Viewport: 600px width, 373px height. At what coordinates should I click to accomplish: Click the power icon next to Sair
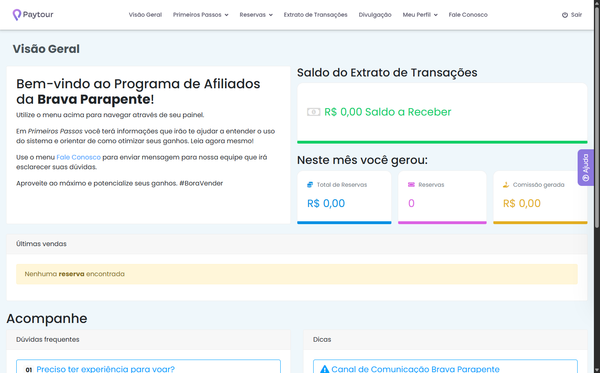[x=565, y=15]
